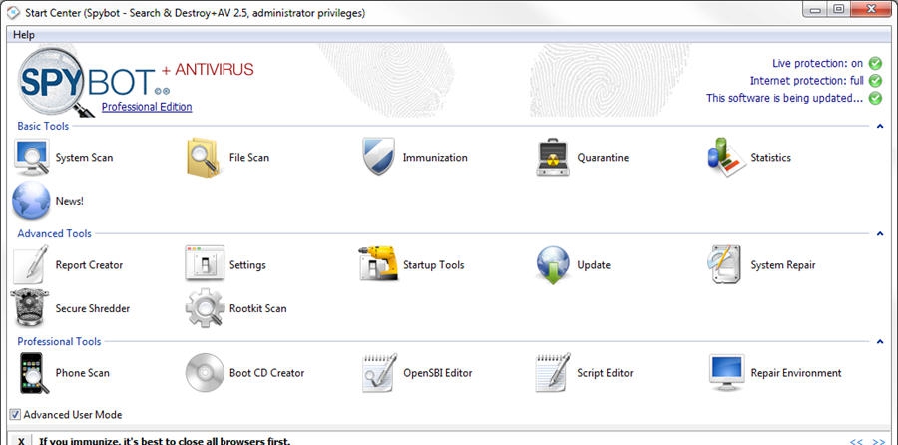
Task: Click the Repair Environment label
Action: [796, 373]
